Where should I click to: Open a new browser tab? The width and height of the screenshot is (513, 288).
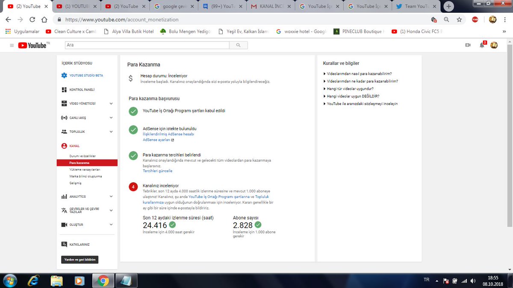coord(449,6)
